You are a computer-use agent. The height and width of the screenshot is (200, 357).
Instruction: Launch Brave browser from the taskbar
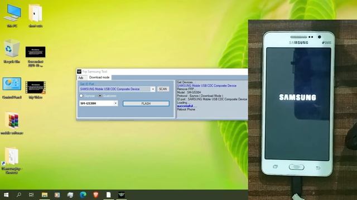pyautogui.click(x=96, y=195)
